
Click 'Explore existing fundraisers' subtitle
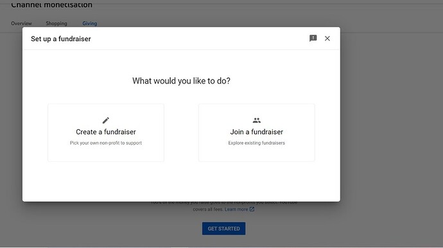[x=257, y=143]
